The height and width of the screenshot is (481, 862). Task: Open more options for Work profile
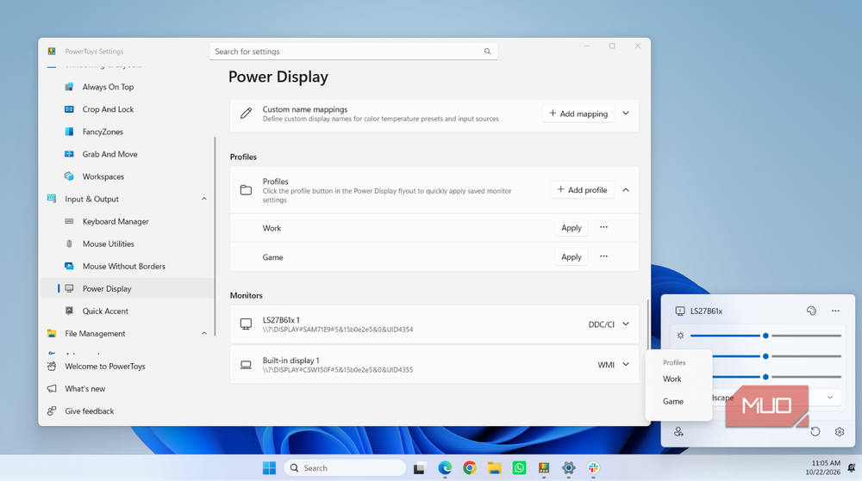[603, 228]
